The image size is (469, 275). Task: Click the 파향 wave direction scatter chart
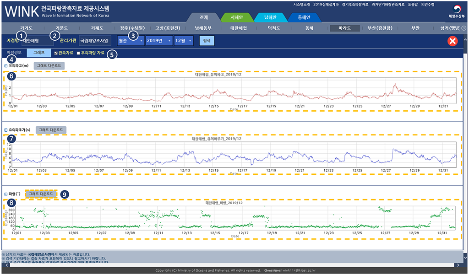pyautogui.click(x=232, y=219)
